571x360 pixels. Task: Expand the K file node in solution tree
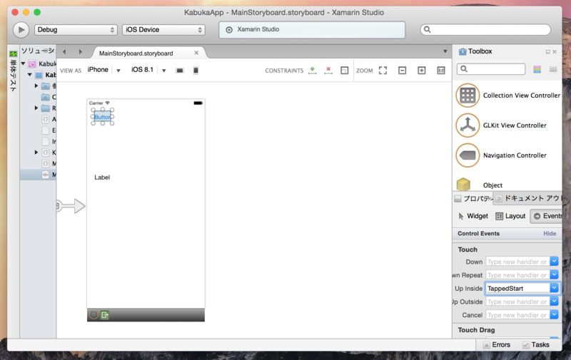click(x=36, y=153)
